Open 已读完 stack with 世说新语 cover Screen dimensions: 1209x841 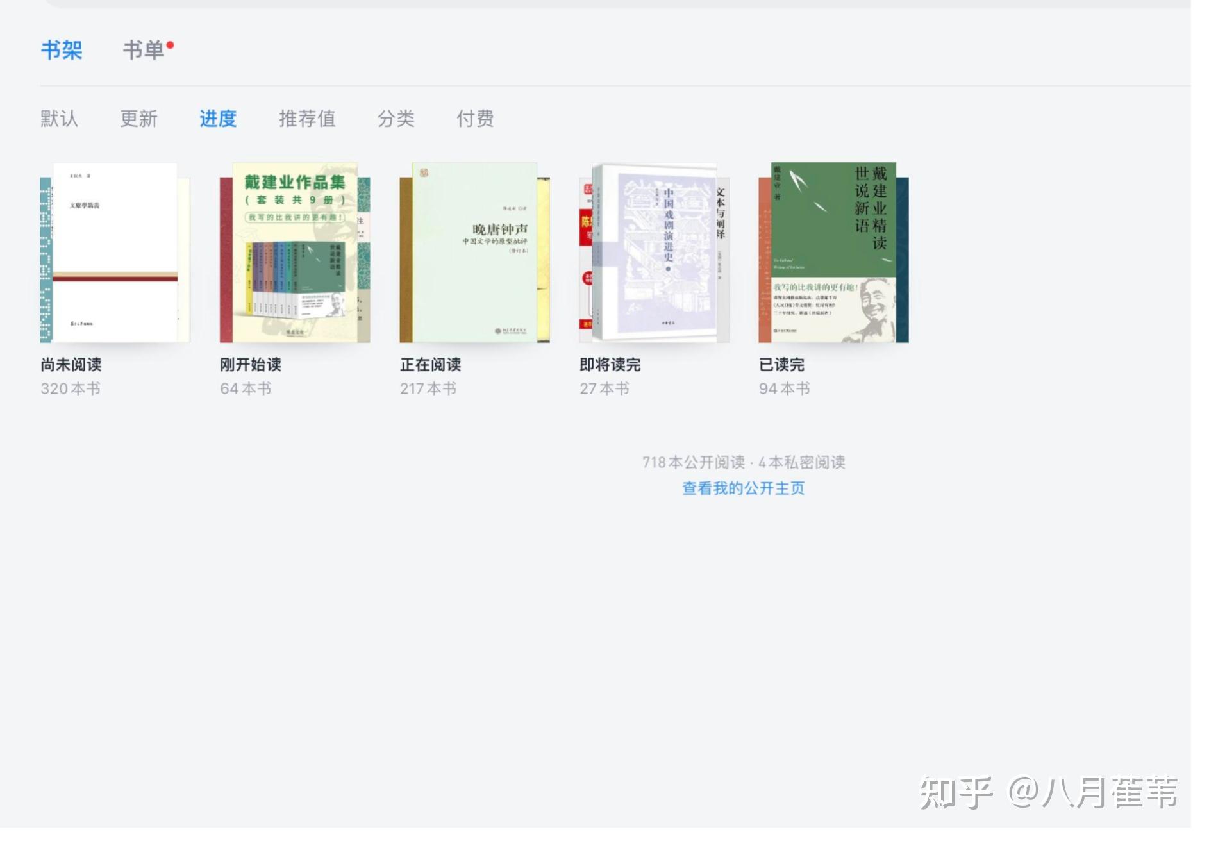[x=833, y=253]
